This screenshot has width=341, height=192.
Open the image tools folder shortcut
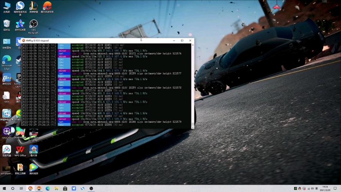click(x=20, y=169)
